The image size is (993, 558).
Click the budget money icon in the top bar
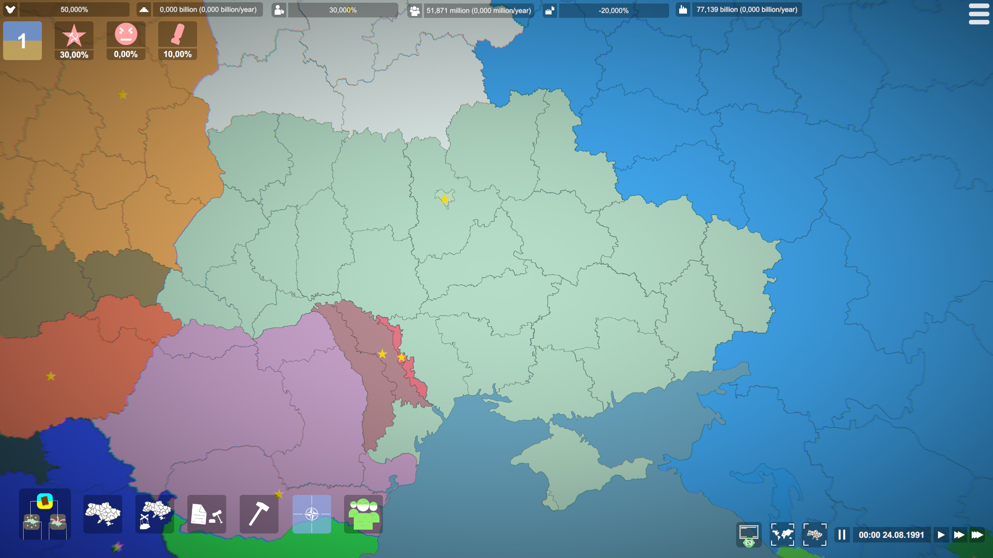(144, 9)
